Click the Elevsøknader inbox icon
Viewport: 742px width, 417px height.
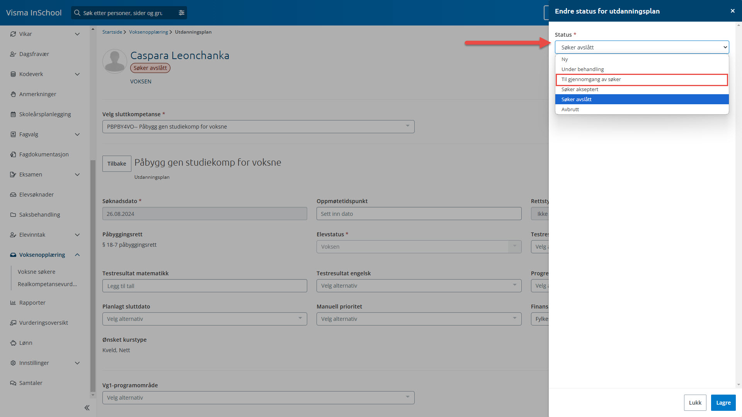[13, 195]
